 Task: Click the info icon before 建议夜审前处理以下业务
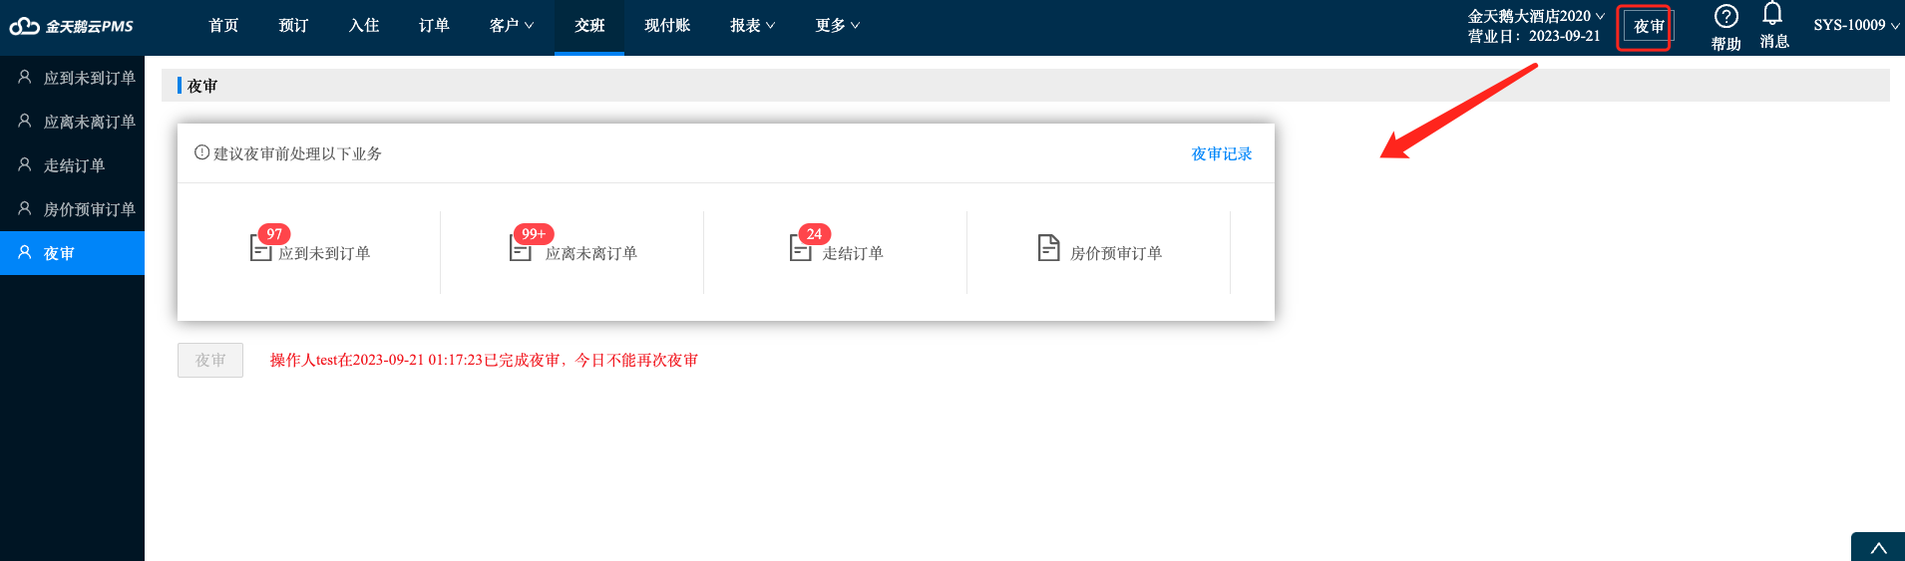(x=201, y=152)
